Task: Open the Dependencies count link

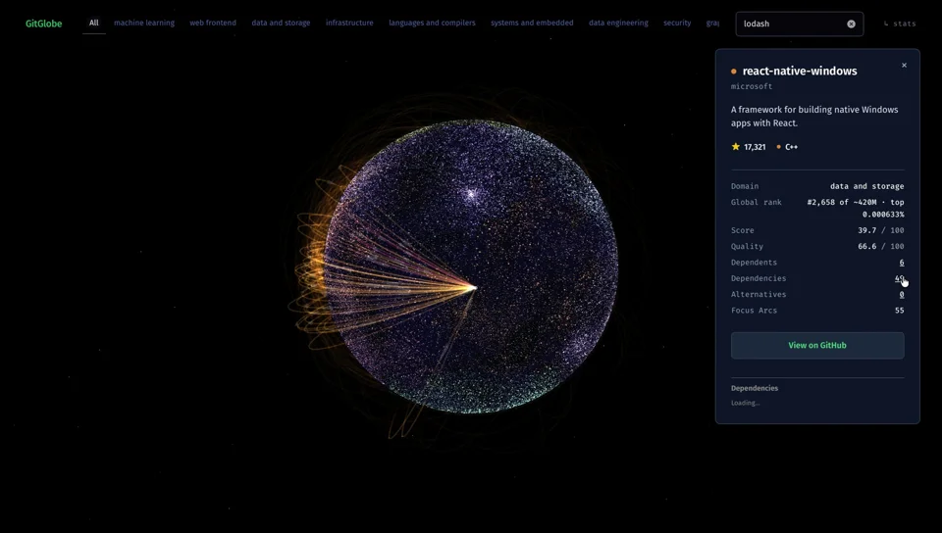Action: click(x=899, y=278)
